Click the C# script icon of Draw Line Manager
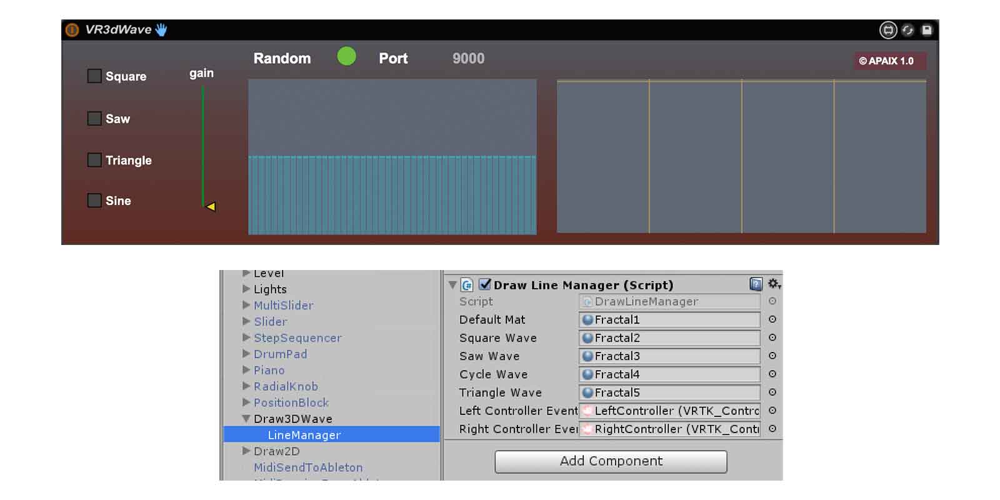 tap(467, 285)
